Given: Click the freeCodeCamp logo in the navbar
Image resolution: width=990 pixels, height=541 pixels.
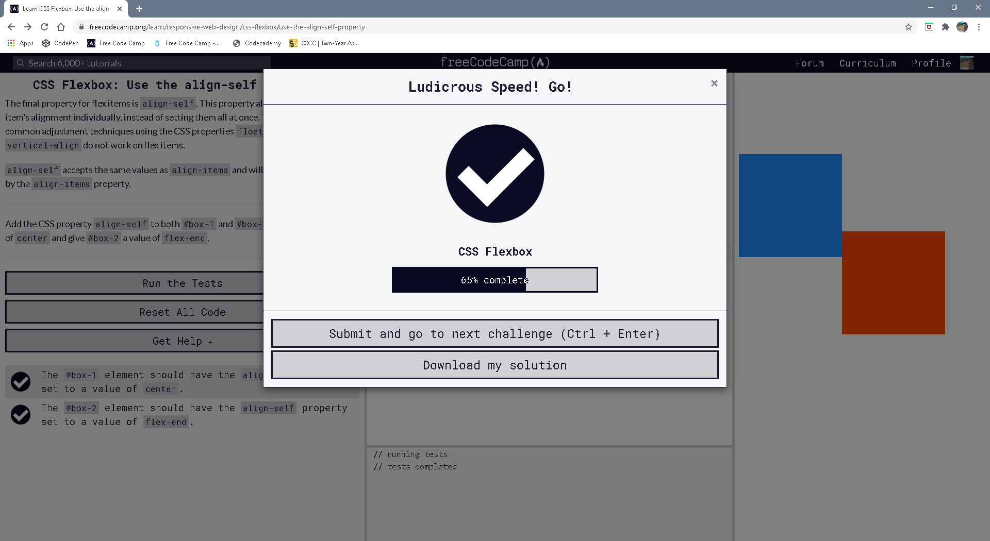Looking at the screenshot, I should [494, 62].
